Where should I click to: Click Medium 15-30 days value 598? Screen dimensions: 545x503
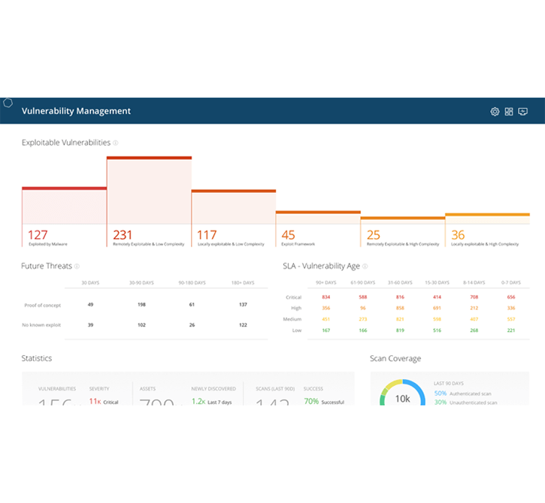[x=437, y=319]
